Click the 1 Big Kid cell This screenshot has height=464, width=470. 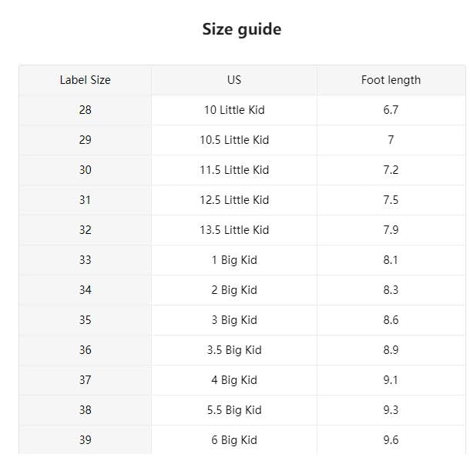coord(234,260)
